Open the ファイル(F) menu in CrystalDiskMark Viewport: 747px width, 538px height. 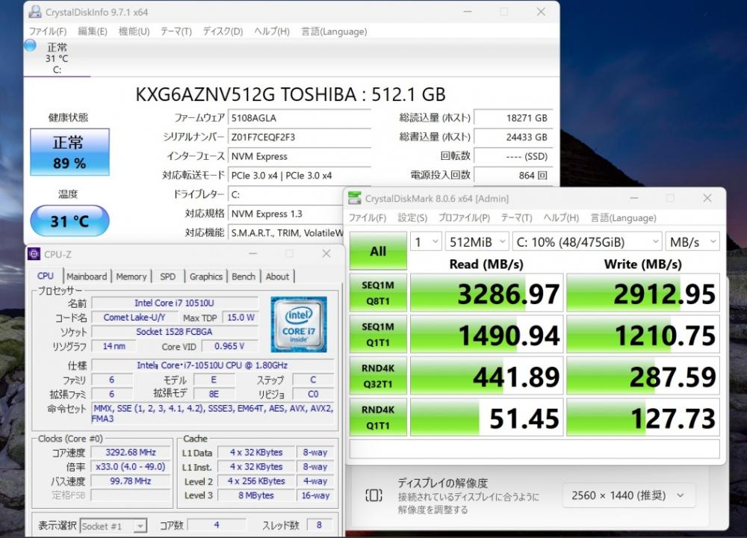tap(368, 217)
